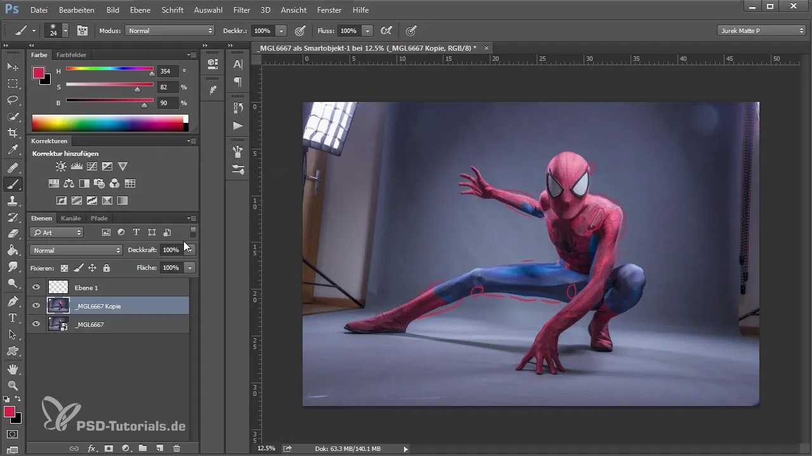Image resolution: width=812 pixels, height=456 pixels.
Task: Select the Lasso tool
Action: point(13,100)
